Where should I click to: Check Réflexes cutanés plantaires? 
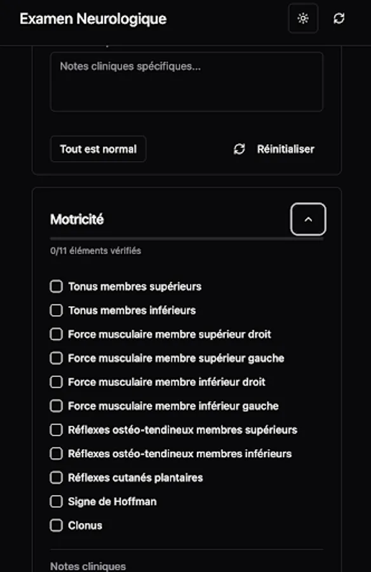tap(55, 477)
